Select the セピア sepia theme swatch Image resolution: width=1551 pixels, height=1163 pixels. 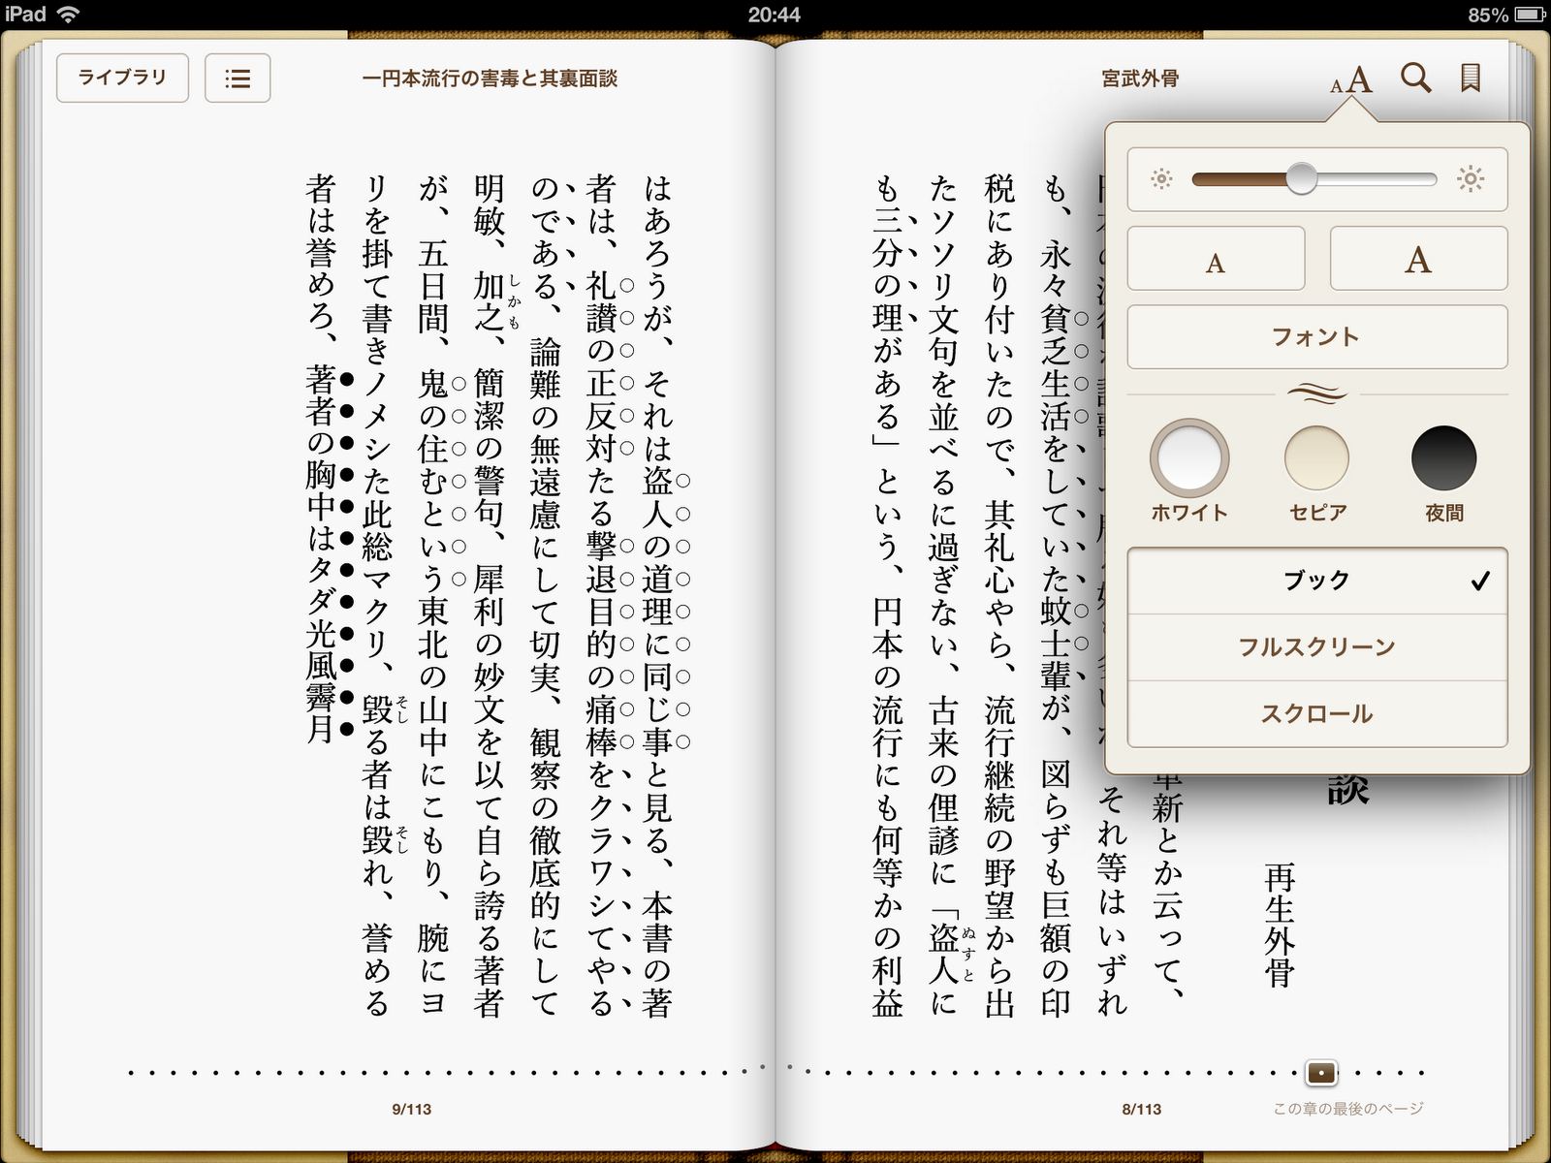[x=1316, y=457]
